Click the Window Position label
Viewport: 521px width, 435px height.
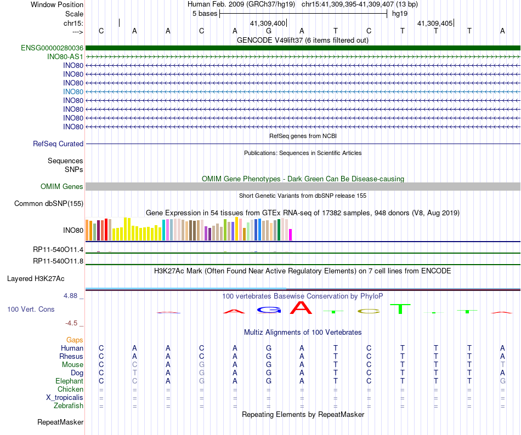57,4
